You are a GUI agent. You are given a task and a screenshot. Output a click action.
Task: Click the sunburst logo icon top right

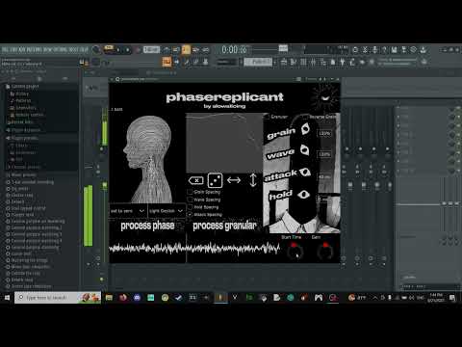(325, 98)
